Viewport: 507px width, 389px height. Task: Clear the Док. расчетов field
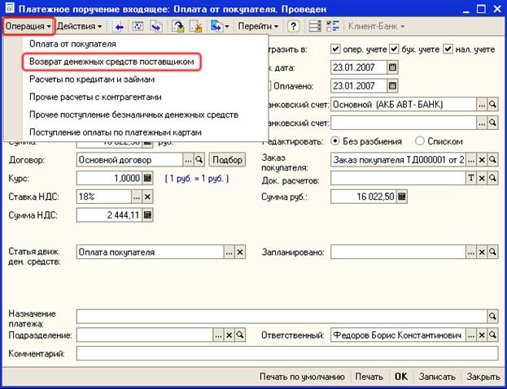tap(482, 178)
